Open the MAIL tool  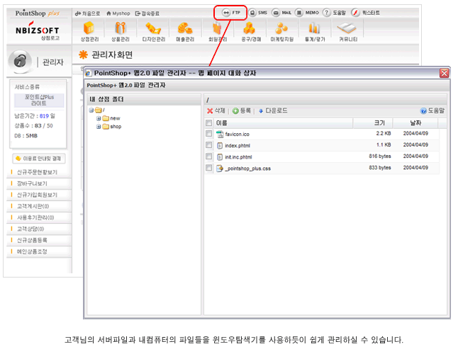(281, 13)
